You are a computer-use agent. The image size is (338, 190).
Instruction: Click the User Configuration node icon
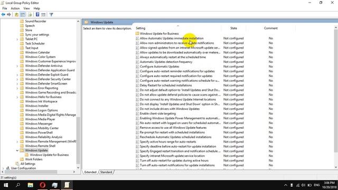(8, 168)
